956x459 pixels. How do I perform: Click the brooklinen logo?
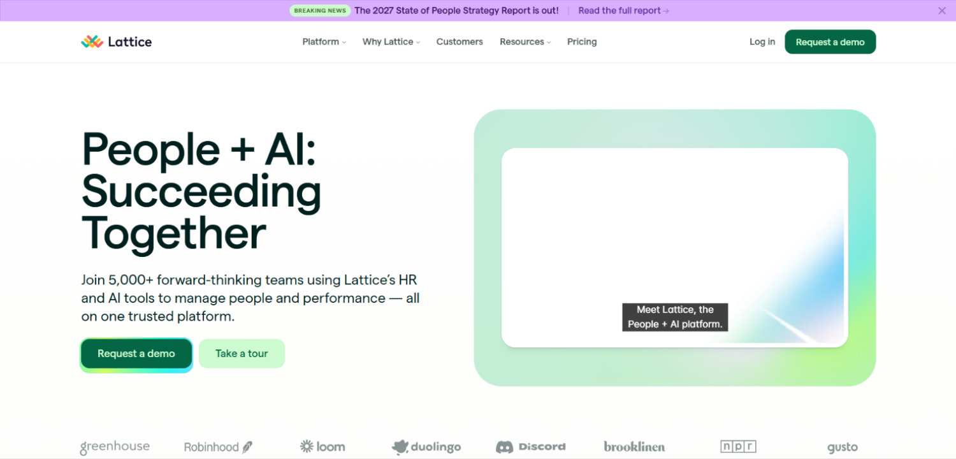634,447
